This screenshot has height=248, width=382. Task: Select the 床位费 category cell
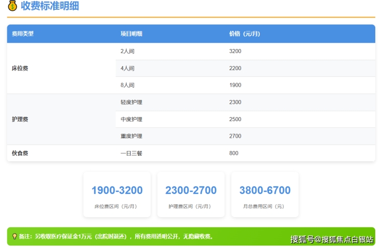pyautogui.click(x=20, y=68)
